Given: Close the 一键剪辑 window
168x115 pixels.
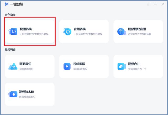Looking at the screenshot, I should (163, 4).
